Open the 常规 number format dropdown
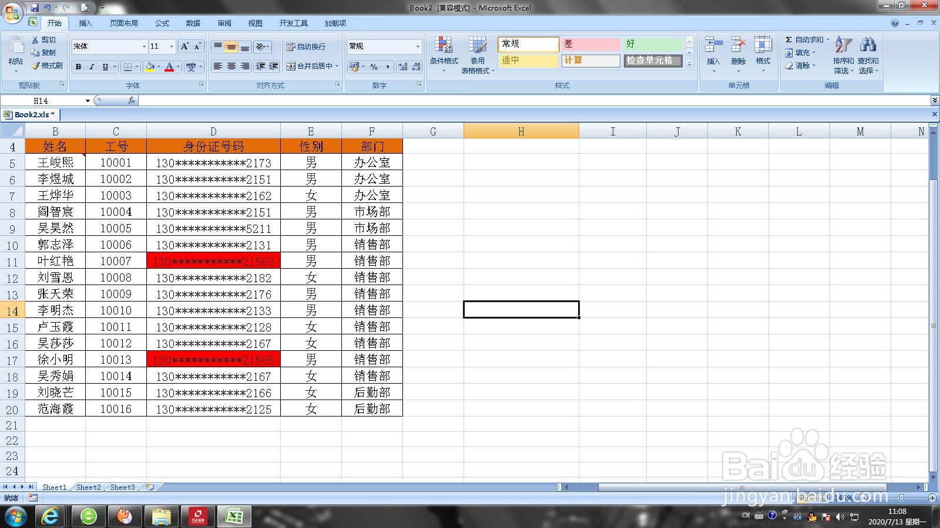 coord(418,46)
